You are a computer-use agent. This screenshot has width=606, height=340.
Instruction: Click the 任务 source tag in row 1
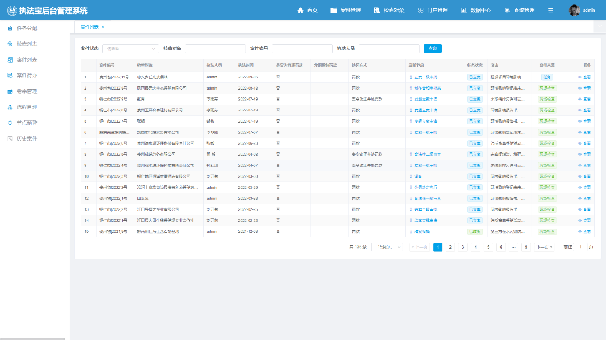pos(547,77)
